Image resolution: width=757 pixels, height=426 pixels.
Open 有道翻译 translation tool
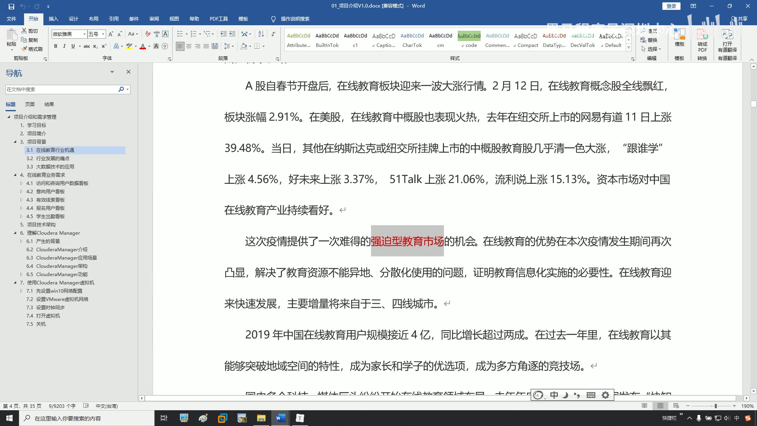pyautogui.click(x=727, y=40)
